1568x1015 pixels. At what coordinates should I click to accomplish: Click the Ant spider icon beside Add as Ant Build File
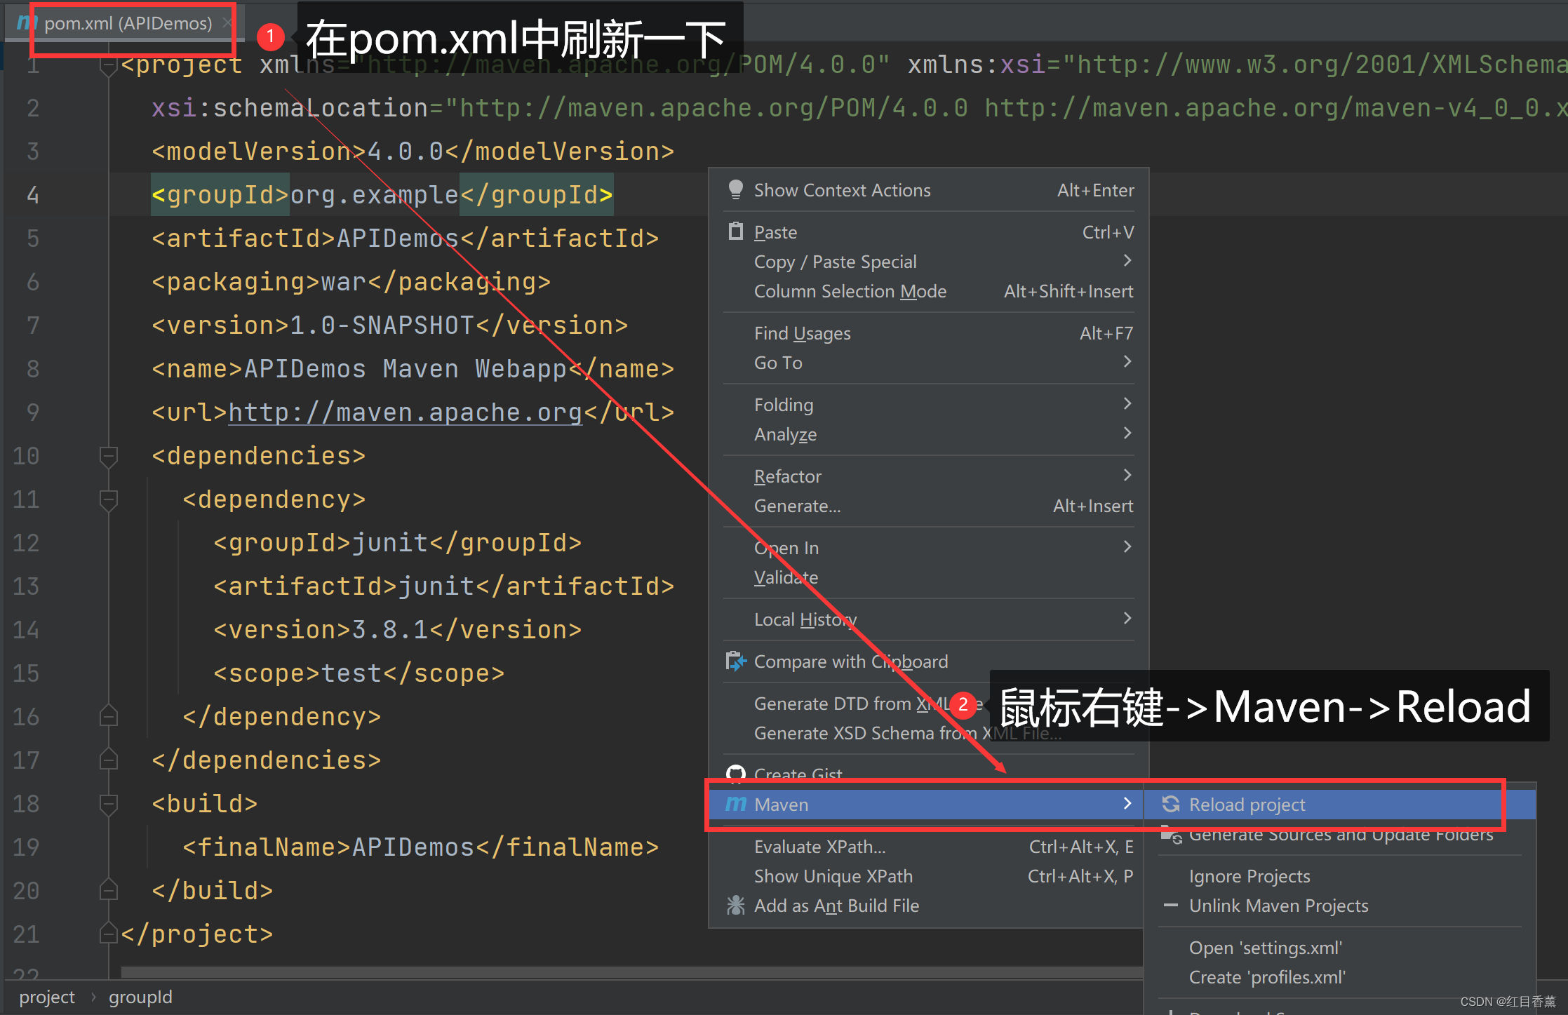[735, 905]
